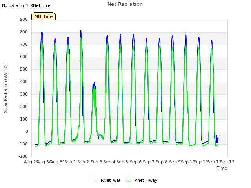Click the MB_tule annotation box
This screenshot has height=188, width=251.
[44, 16]
